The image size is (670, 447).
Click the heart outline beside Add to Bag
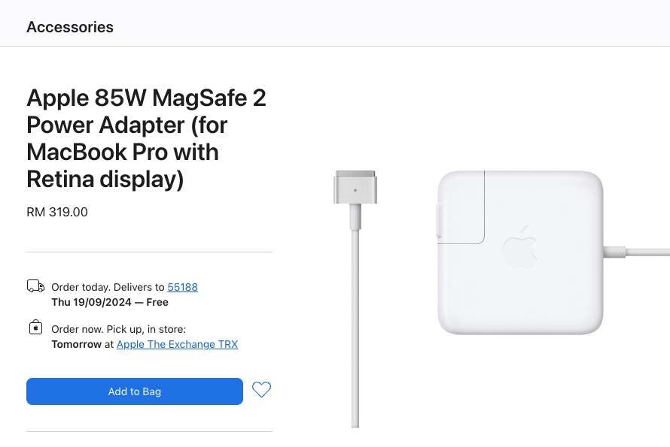click(261, 390)
